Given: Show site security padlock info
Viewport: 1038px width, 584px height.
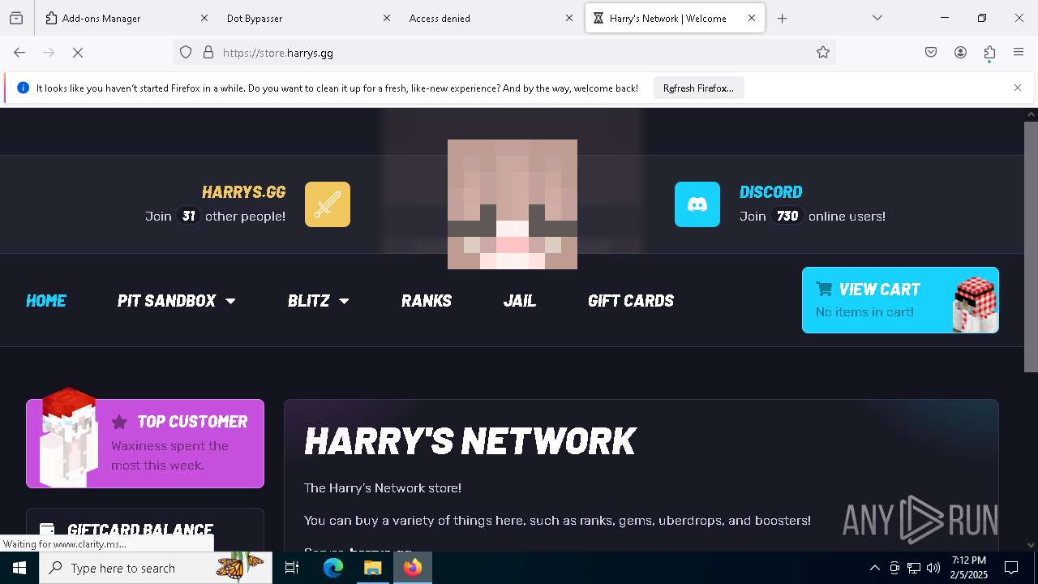Looking at the screenshot, I should tap(208, 53).
